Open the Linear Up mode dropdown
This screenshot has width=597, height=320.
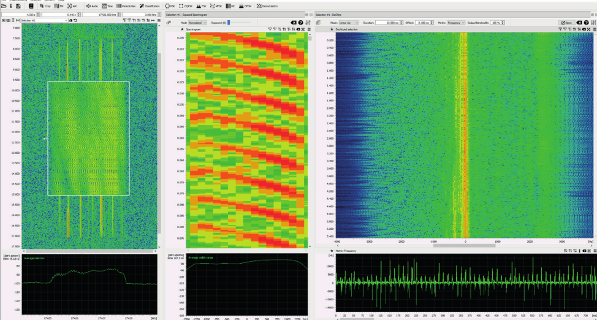[x=348, y=22]
